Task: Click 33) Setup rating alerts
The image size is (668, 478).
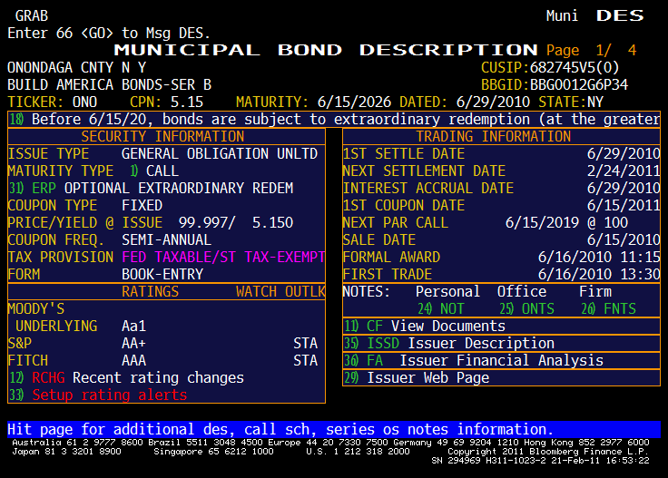Action: click(98, 395)
